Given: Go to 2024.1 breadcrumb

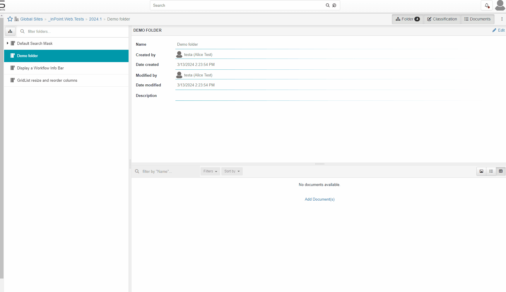Looking at the screenshot, I should pyautogui.click(x=95, y=19).
